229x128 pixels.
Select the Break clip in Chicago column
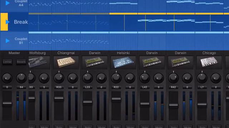tap(209, 22)
